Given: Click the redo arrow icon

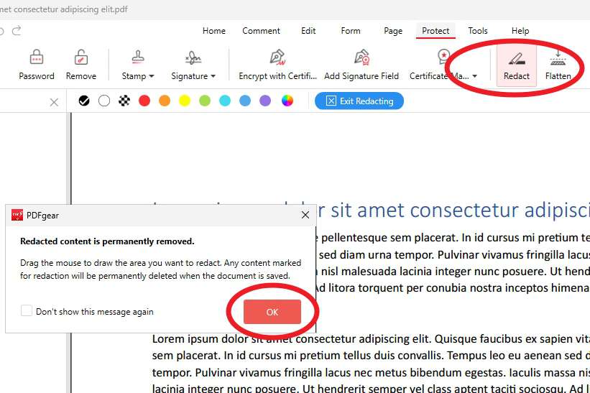Looking at the screenshot, I should point(17,30).
